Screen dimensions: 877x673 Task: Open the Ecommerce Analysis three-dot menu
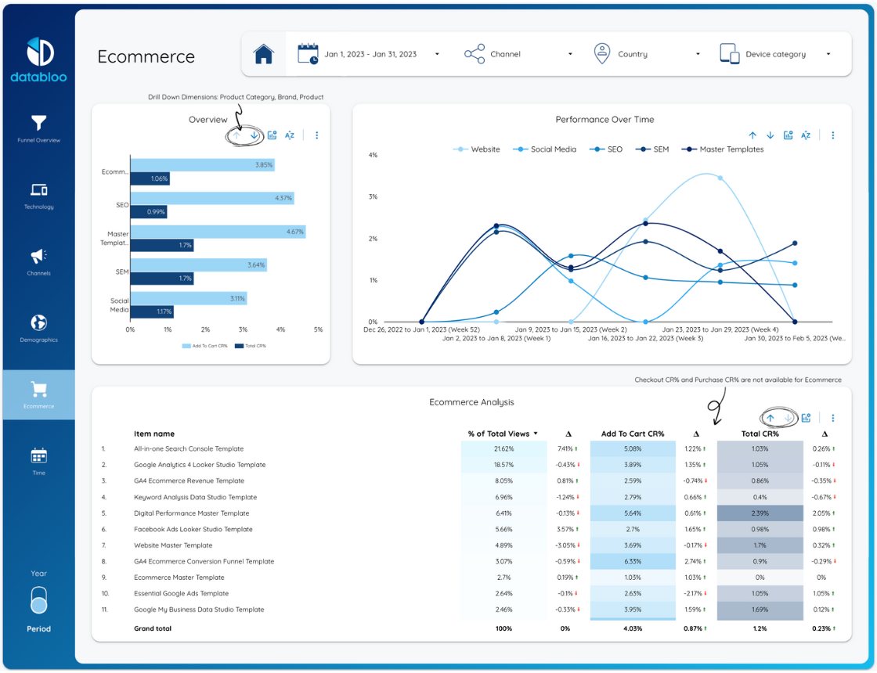pos(833,418)
